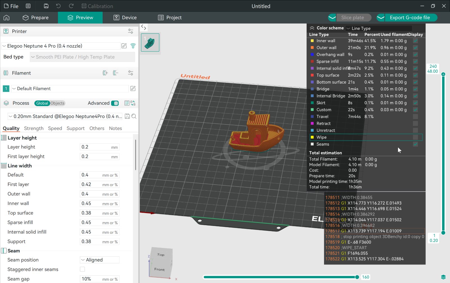Open the process settings list icon
This screenshot has height=283, width=450.
coord(127,103)
